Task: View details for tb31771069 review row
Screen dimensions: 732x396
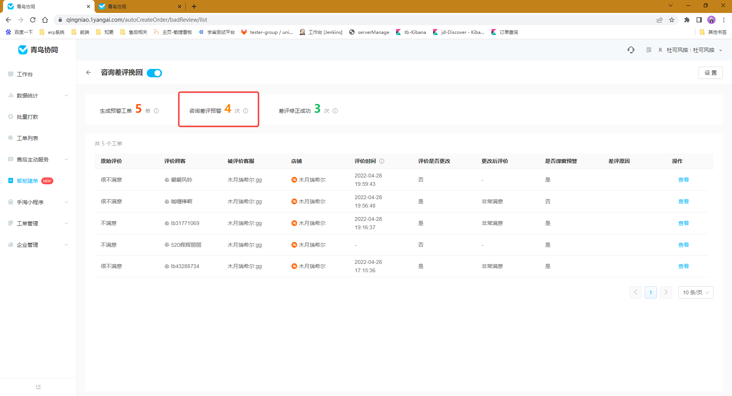Action: 683,223
